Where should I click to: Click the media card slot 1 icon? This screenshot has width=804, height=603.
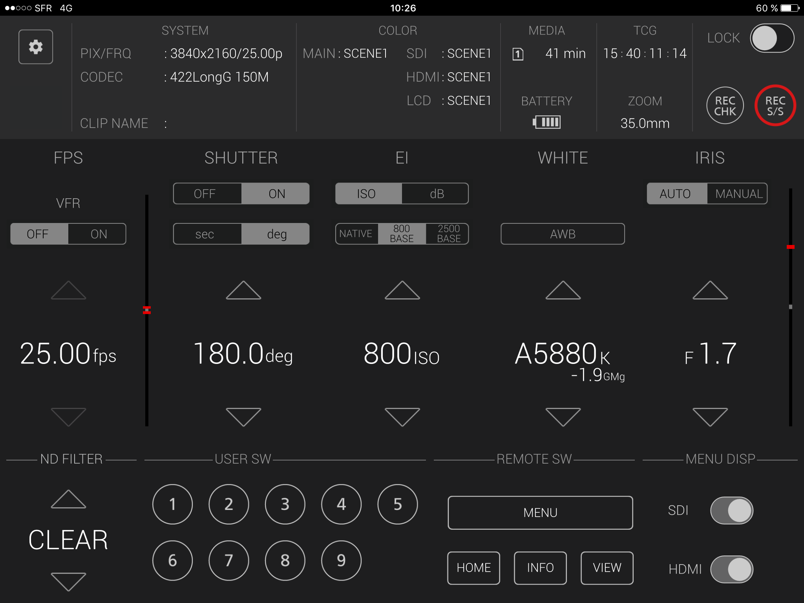point(518,54)
